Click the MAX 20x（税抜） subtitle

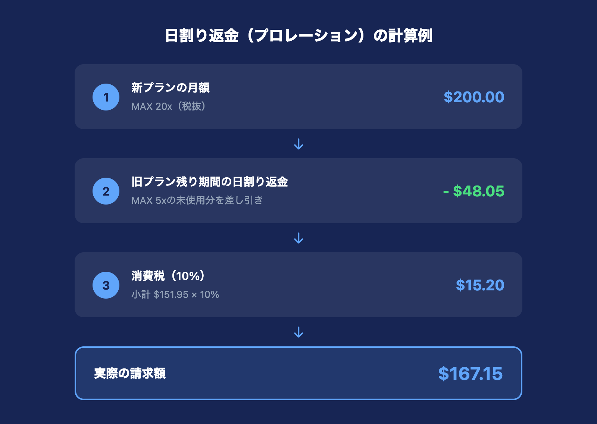(169, 106)
